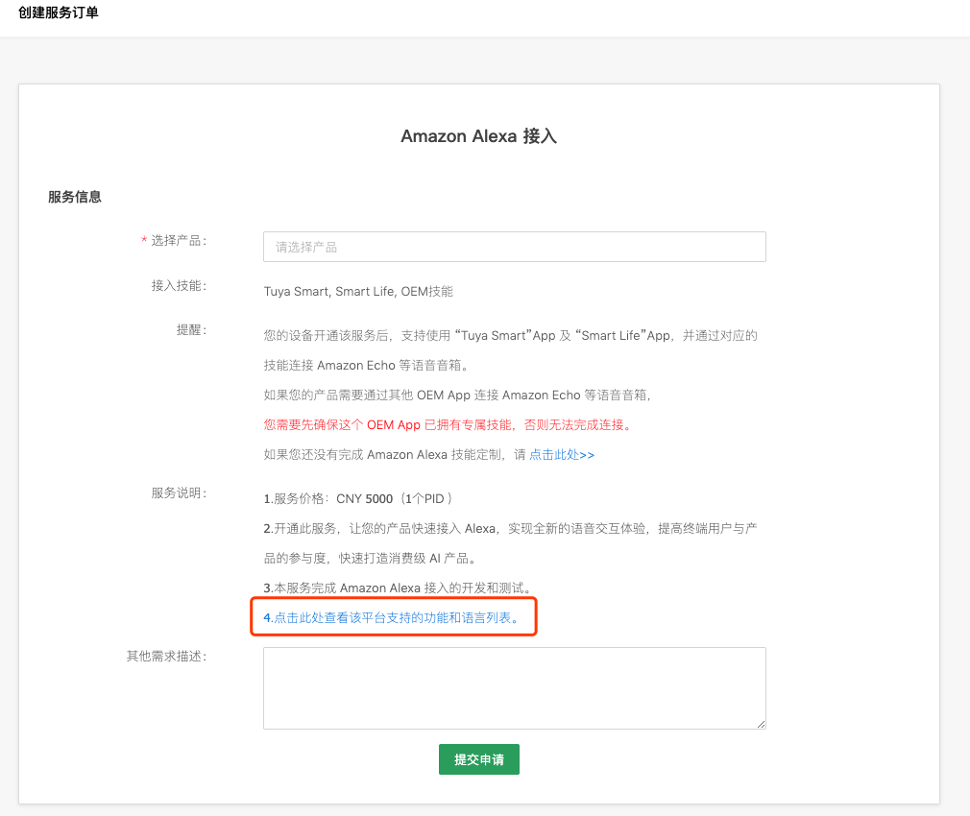Click the line mentioning other OEM App connection
The height and width of the screenshot is (816, 970).
(x=457, y=395)
